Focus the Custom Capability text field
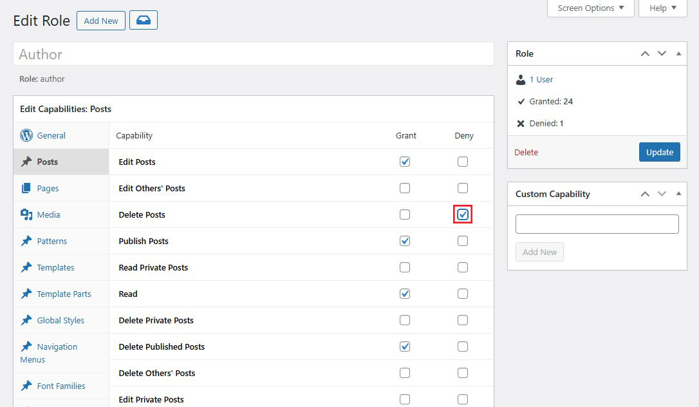Screen dimensions: 699x407 [597, 223]
